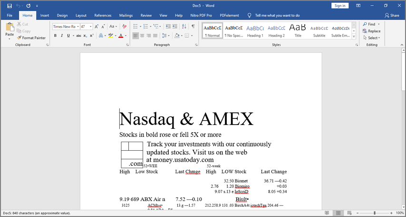Screen dimensions: 406x217
Task: Click the Undo arrow icon
Action: click(x=18, y=6)
